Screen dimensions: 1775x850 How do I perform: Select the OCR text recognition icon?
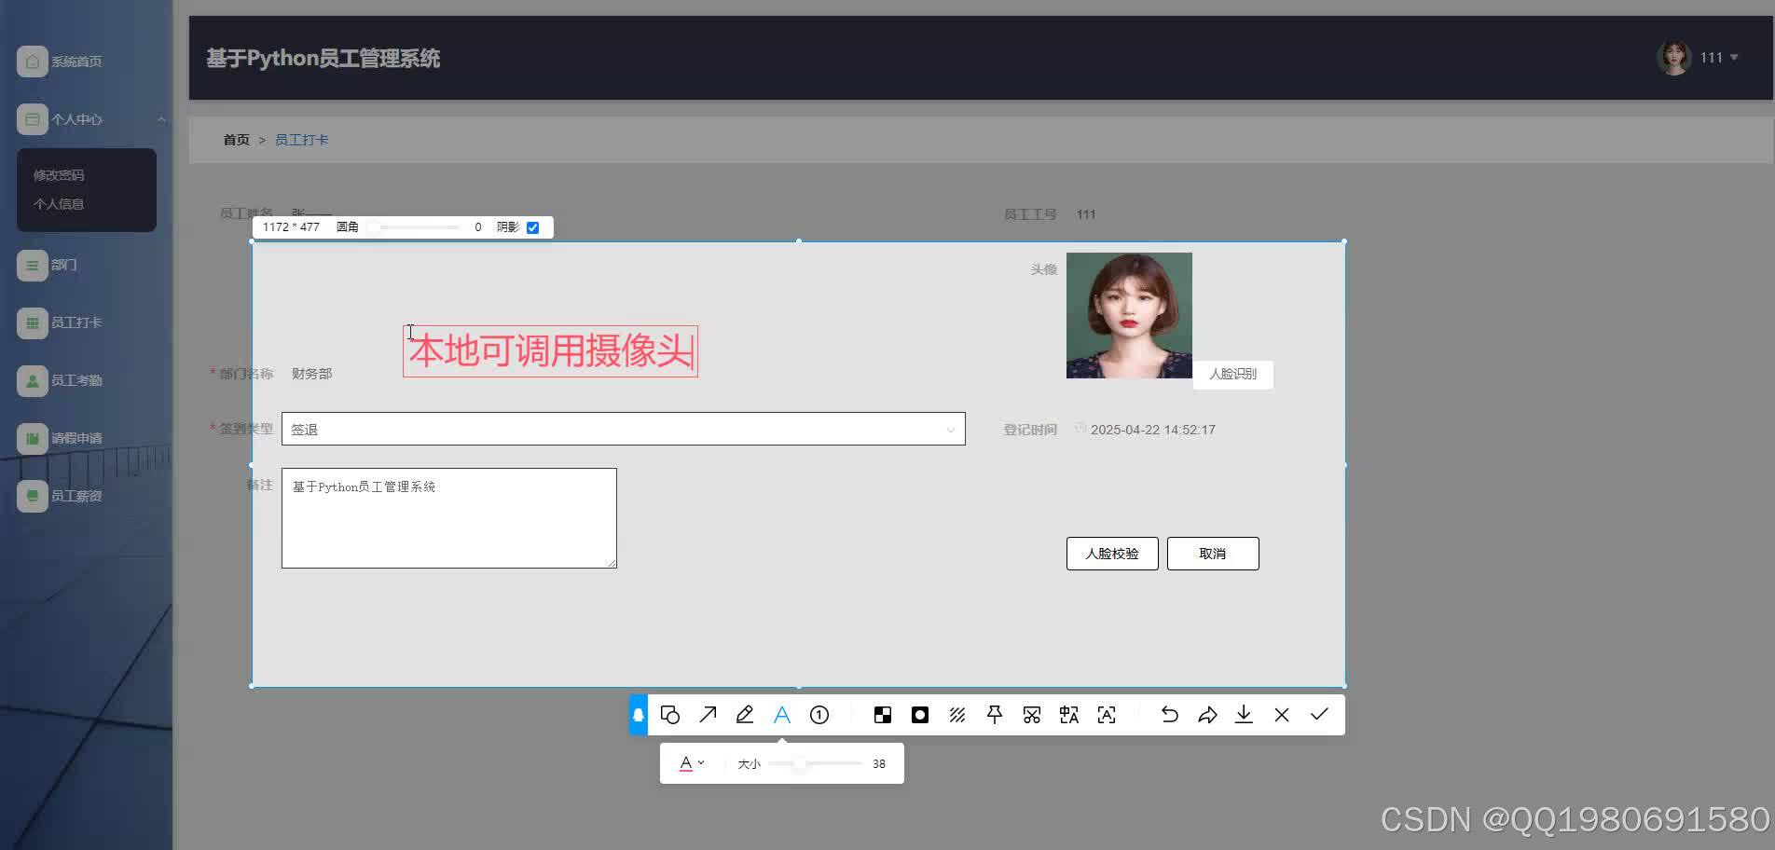point(1106,715)
